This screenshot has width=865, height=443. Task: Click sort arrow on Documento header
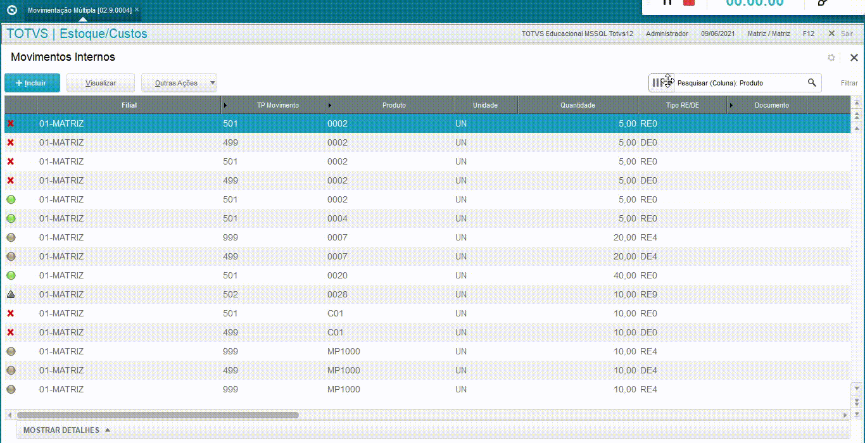[731, 106]
